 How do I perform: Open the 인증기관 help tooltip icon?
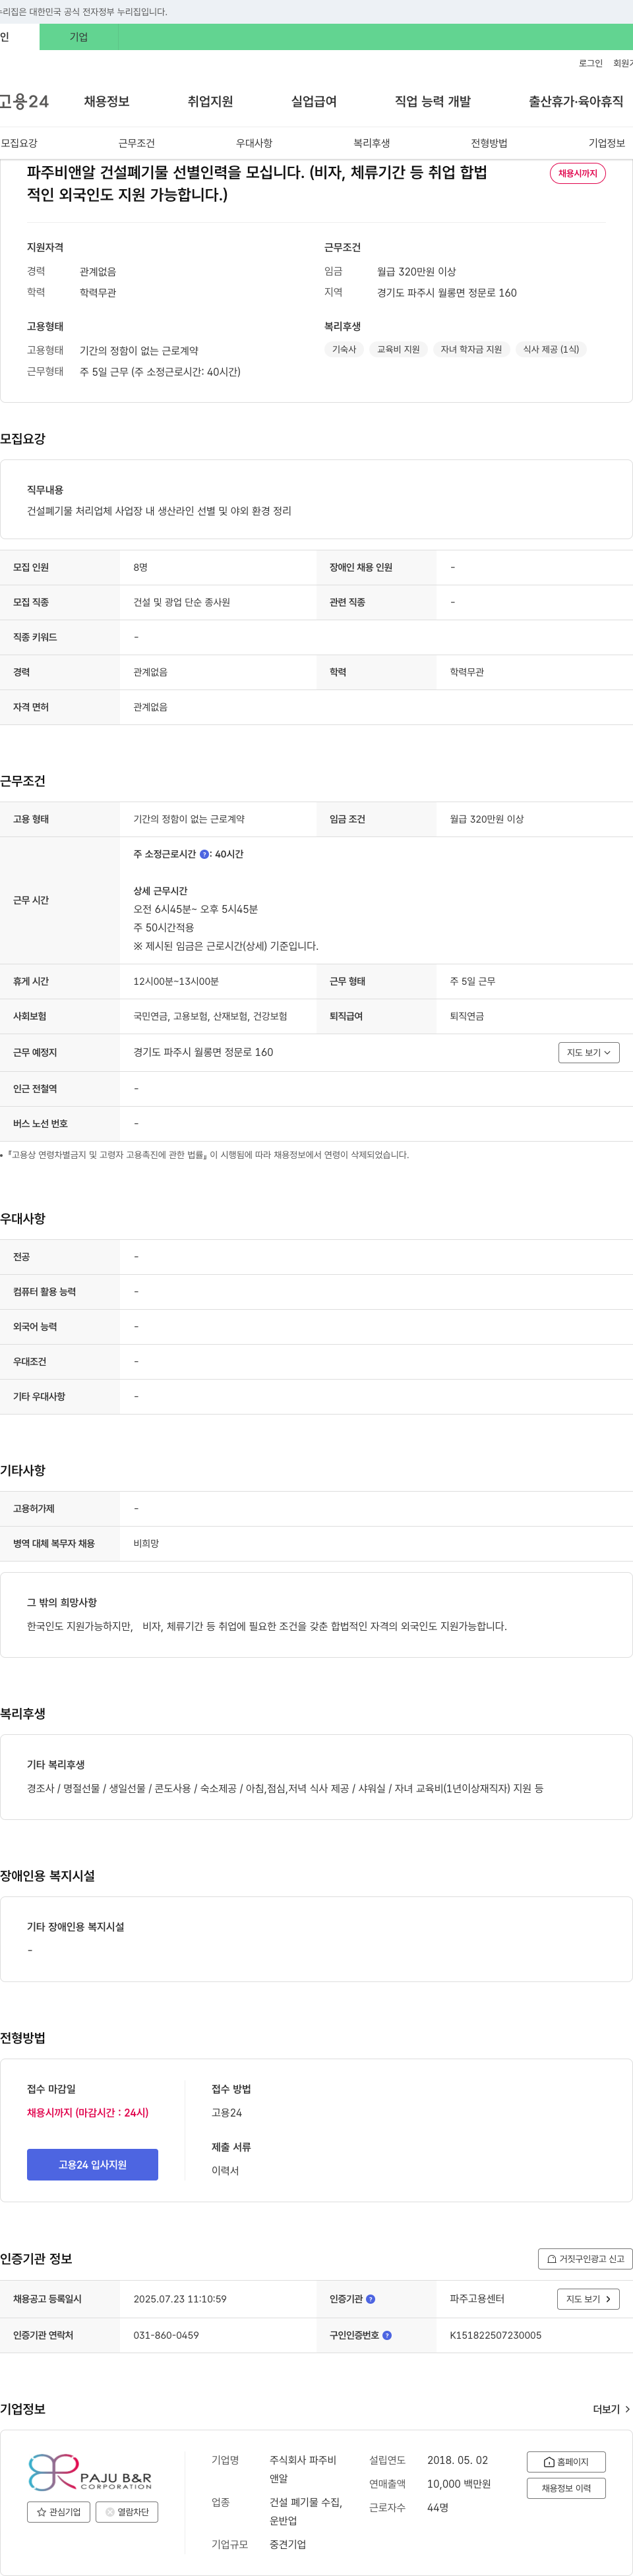(x=371, y=2299)
